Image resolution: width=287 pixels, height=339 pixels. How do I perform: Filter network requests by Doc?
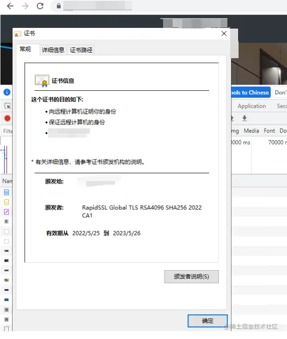point(283,131)
